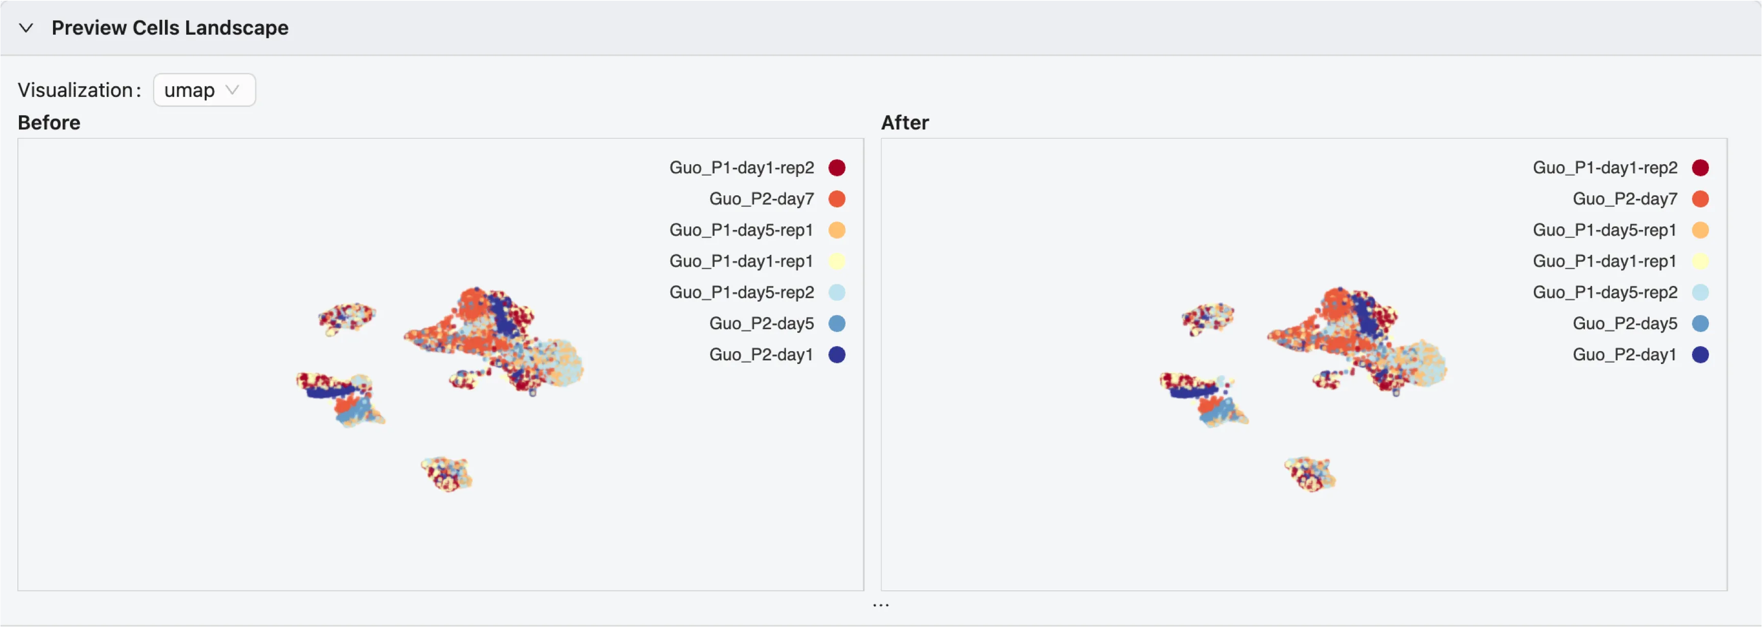Image resolution: width=1762 pixels, height=627 pixels.
Task: Click the Guo_P2-day1 label in Before legend
Action: click(x=761, y=354)
